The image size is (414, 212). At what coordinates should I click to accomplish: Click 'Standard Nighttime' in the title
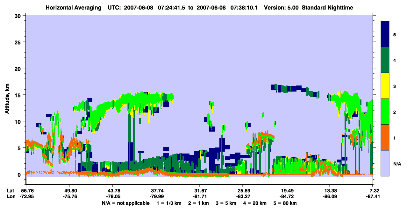(x=327, y=8)
